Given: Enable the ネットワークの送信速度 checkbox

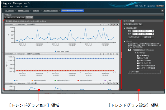Looking at the screenshot, I should (x=138, y=66).
